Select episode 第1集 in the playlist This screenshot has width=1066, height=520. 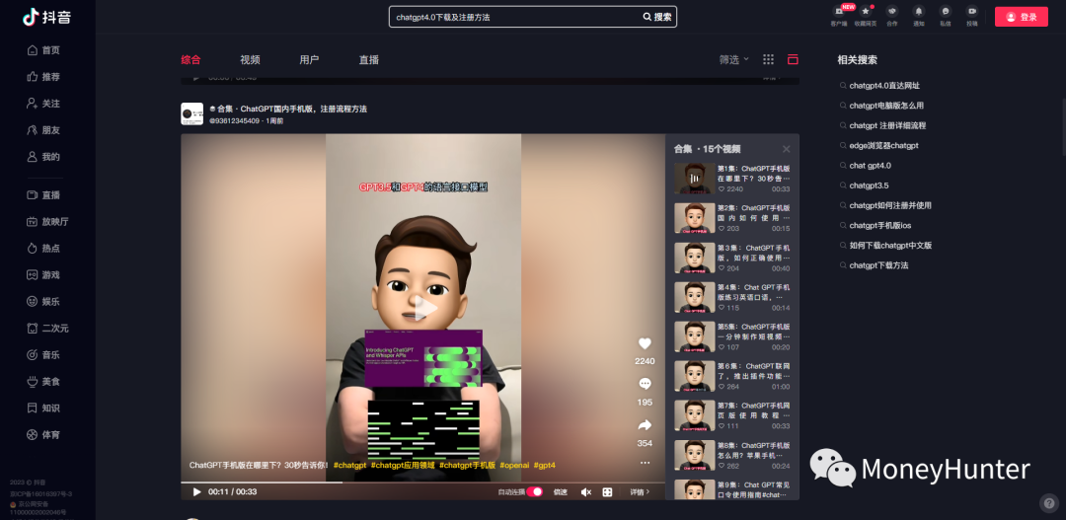[x=732, y=178]
